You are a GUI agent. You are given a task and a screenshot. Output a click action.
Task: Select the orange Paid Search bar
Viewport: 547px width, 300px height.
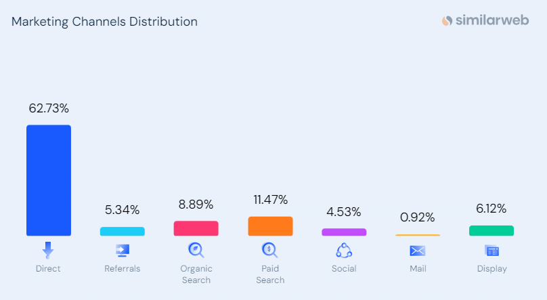(x=270, y=226)
